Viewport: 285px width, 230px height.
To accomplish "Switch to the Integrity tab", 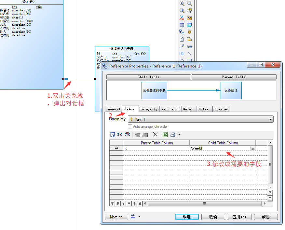I will [x=149, y=109].
